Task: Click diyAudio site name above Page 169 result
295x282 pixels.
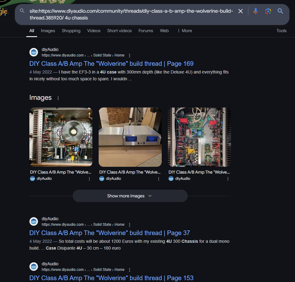Action: [50, 49]
